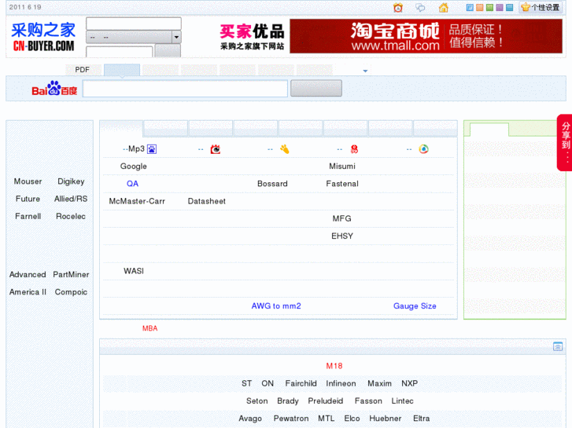Screen dimensions: 572x428
Task: Open the chat bubbles icon in top bar
Action: point(420,7)
